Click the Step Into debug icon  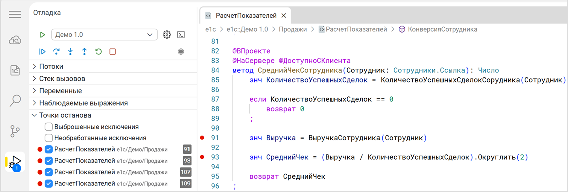click(70, 51)
